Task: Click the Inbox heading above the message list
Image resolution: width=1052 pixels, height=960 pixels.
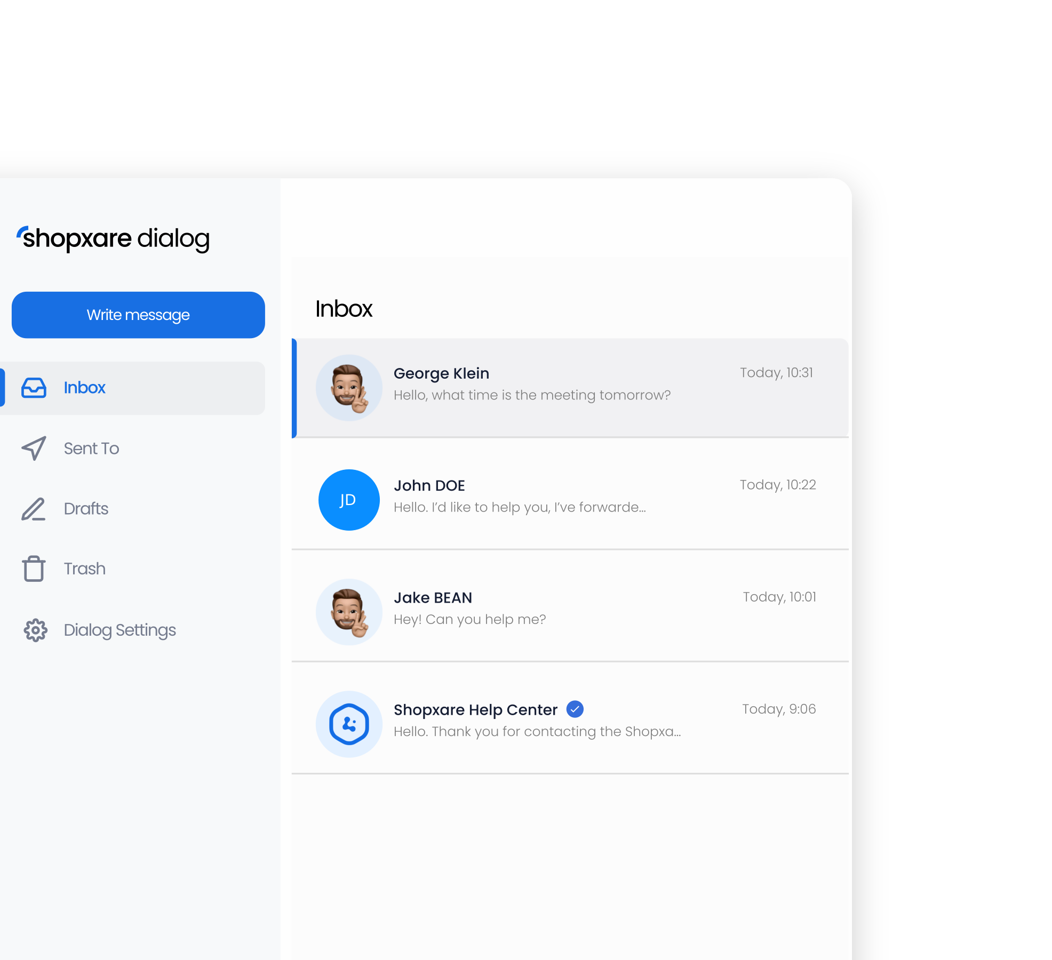Action: click(344, 309)
